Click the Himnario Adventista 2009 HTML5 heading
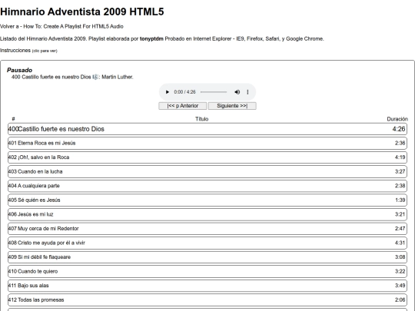This screenshot has width=415, height=311. coord(82,12)
